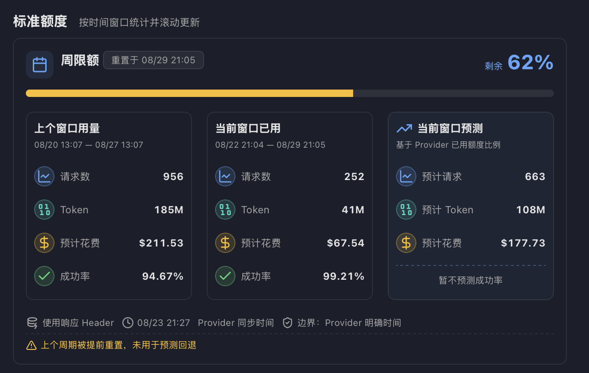The height and width of the screenshot is (373, 589).
Task: Click the dollar icon in 当前窗口已用 card
Action: (x=225, y=243)
